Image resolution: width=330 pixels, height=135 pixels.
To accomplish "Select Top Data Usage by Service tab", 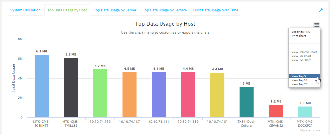I will click(165, 10).
